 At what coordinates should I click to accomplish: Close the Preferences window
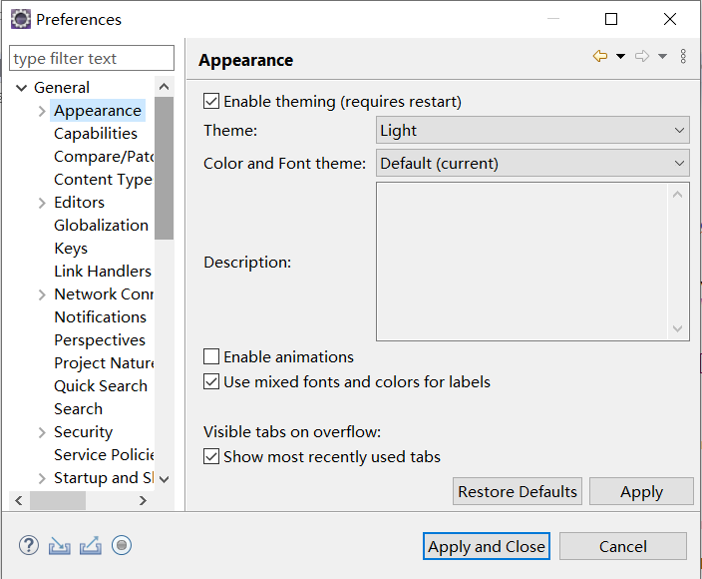click(x=670, y=19)
